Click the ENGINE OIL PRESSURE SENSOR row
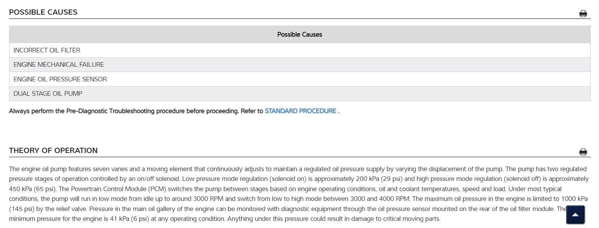This screenshot has width=599, height=228. (60, 79)
